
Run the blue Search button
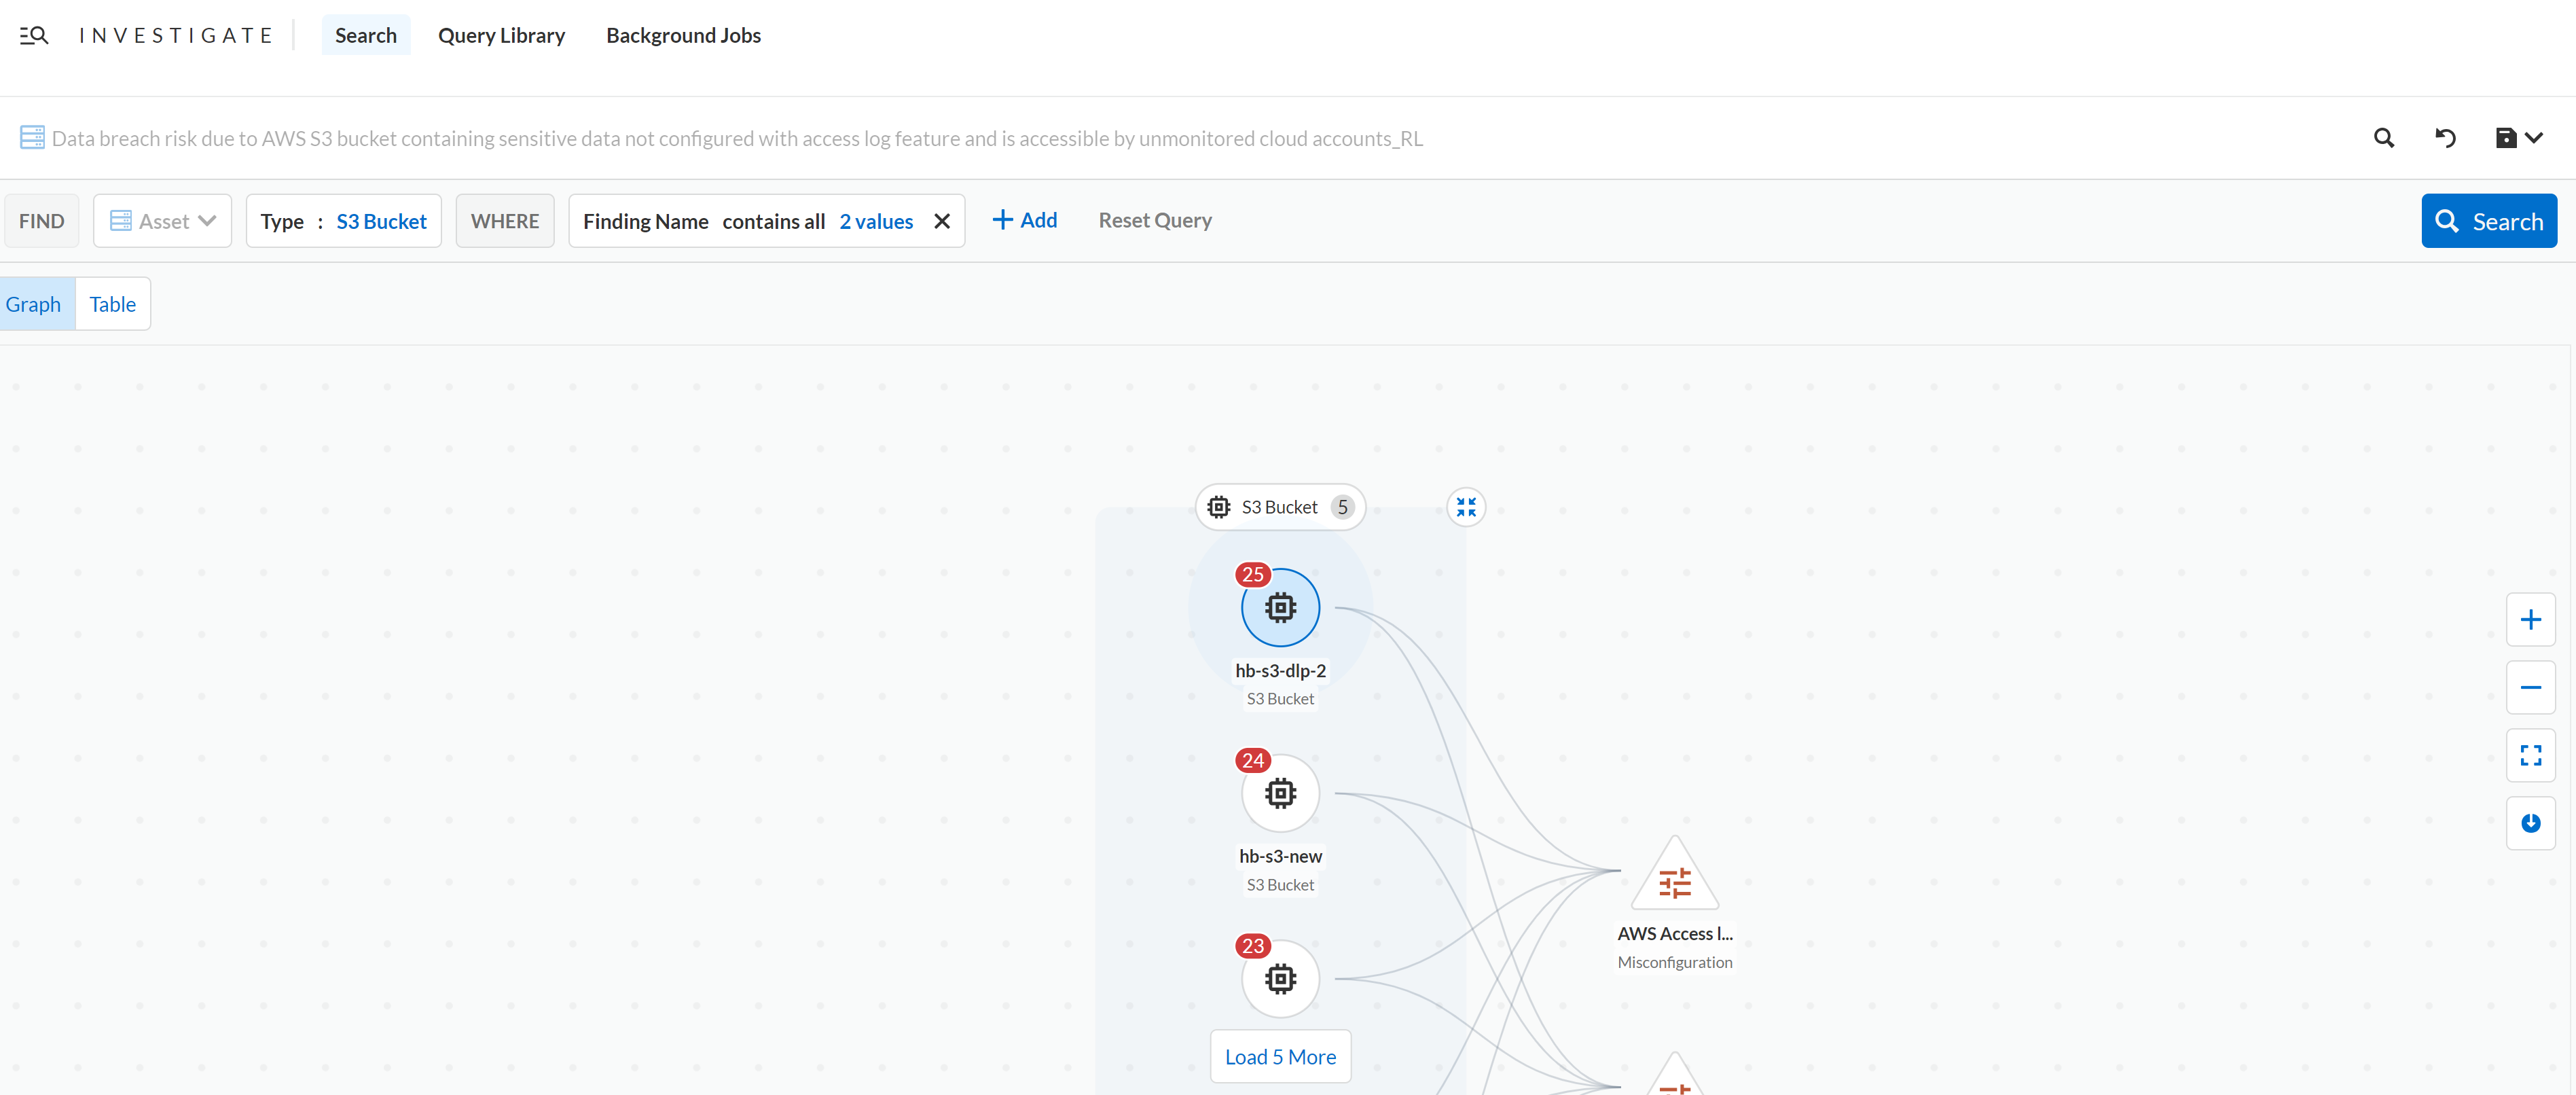[2488, 221]
